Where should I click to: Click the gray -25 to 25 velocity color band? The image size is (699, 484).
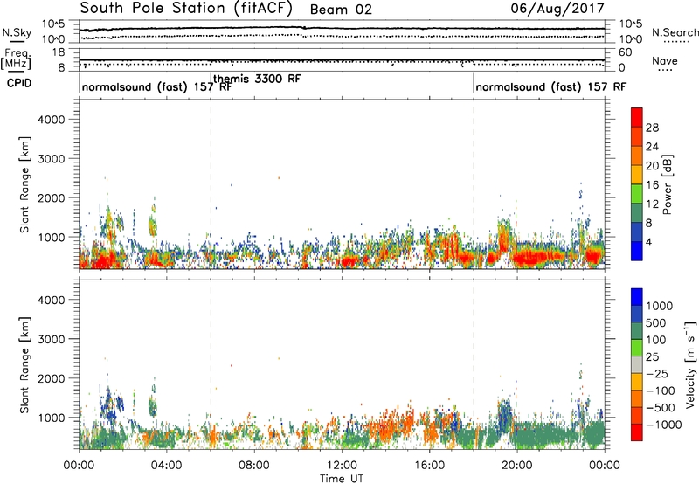tap(637, 364)
